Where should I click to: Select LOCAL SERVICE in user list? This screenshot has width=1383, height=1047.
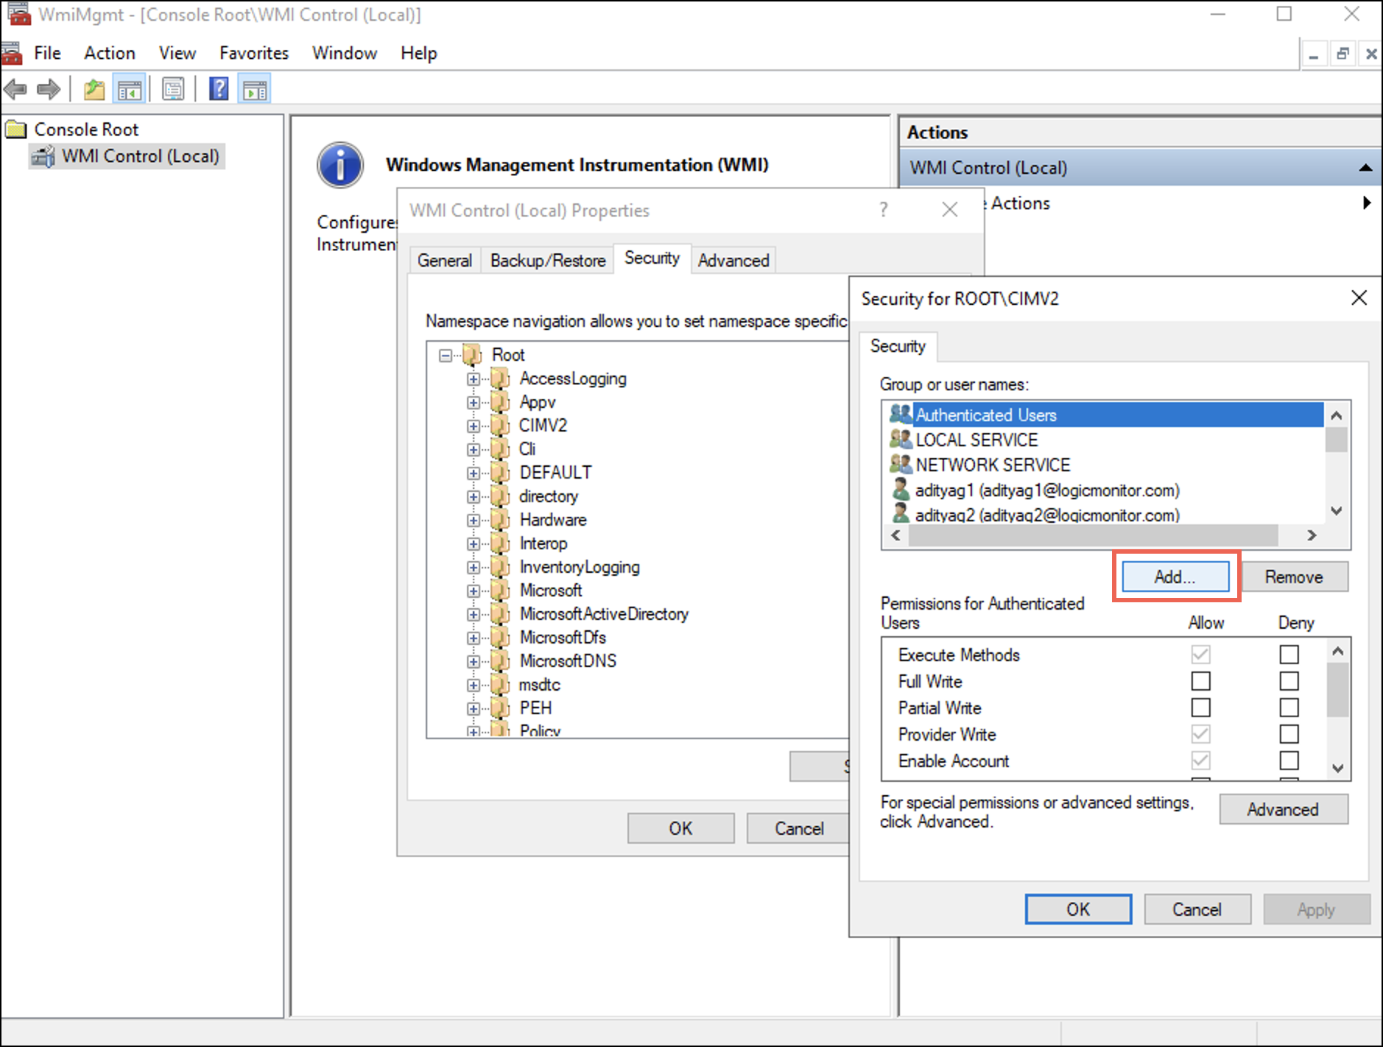[976, 440]
